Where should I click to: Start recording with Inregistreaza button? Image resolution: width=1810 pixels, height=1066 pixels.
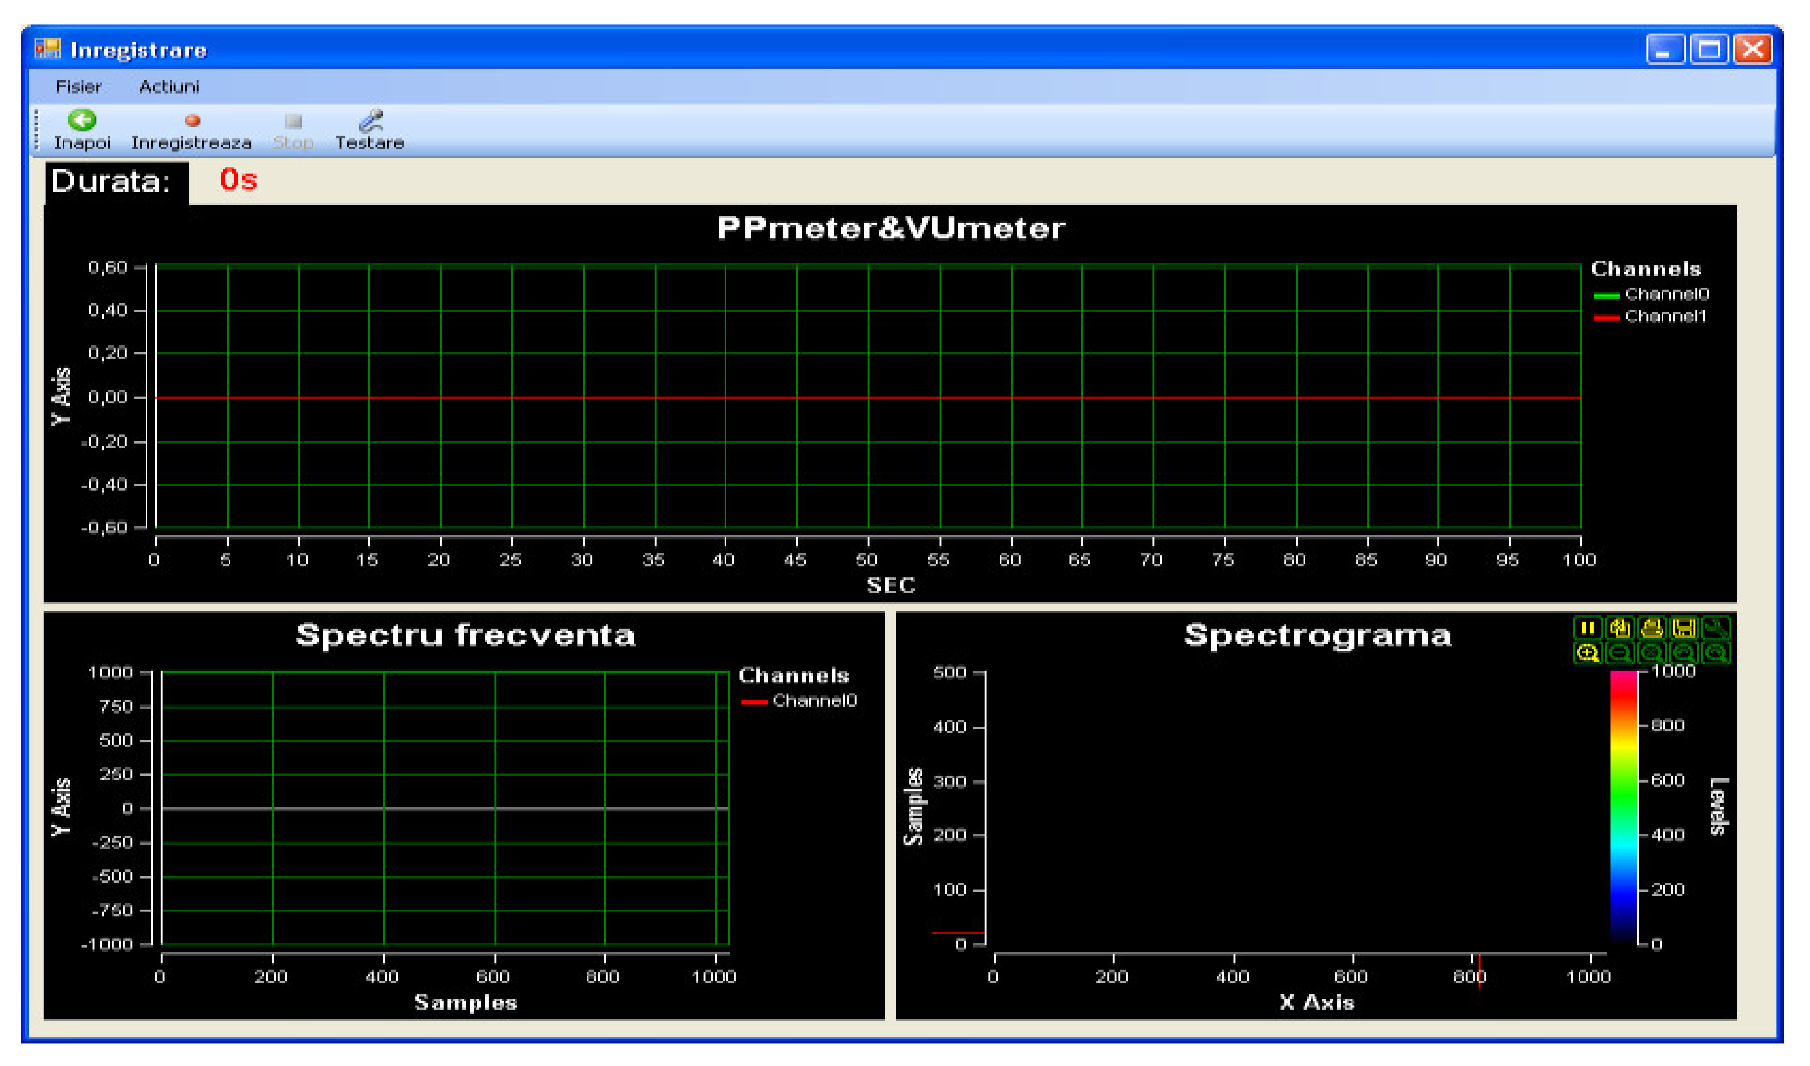tap(191, 129)
